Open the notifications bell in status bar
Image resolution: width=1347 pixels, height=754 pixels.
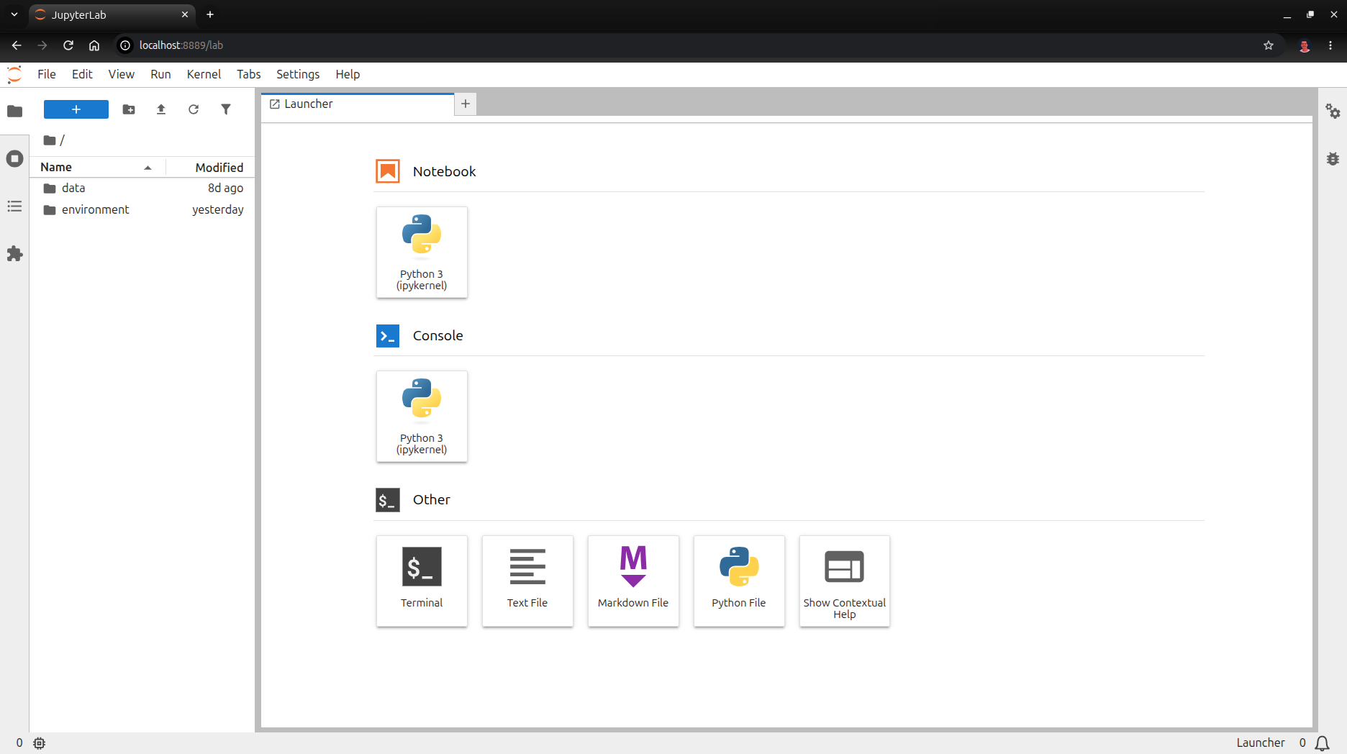click(1323, 743)
